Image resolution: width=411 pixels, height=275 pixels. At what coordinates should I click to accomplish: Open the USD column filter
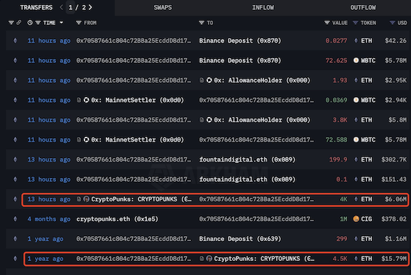pyautogui.click(x=392, y=23)
